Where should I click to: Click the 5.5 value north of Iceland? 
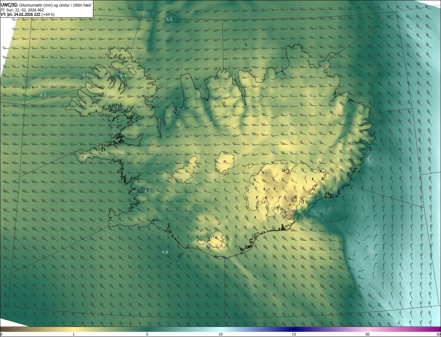pyautogui.click(x=169, y=20)
